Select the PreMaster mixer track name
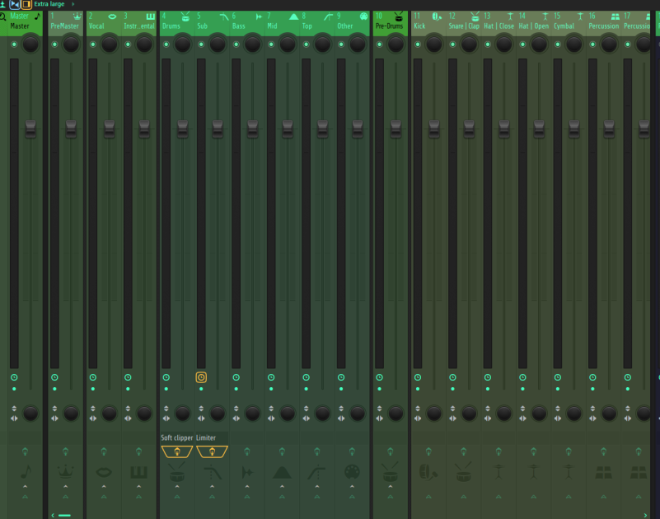The height and width of the screenshot is (519, 660). pyautogui.click(x=64, y=26)
